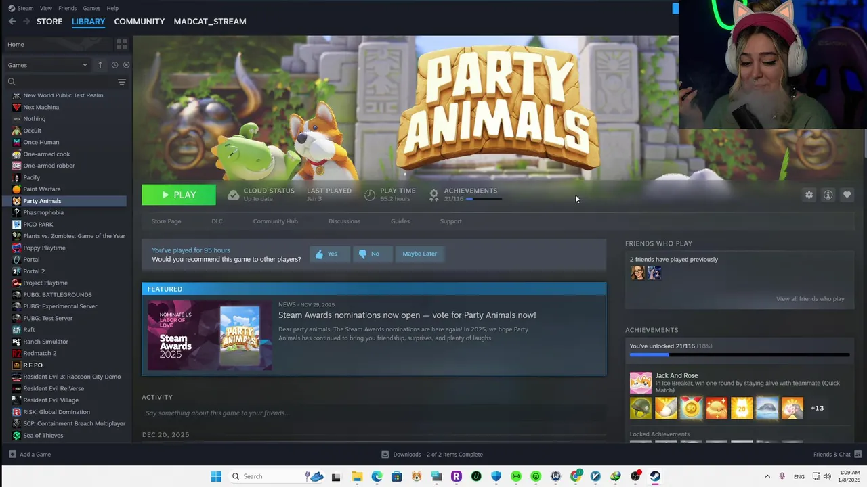867x487 pixels.
Task: Open the Community Hub link
Action: [x=275, y=221]
